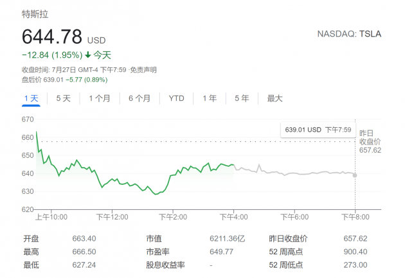Click the 52 周高点 value 900.40
The height and width of the screenshot is (278, 405).
(x=355, y=252)
